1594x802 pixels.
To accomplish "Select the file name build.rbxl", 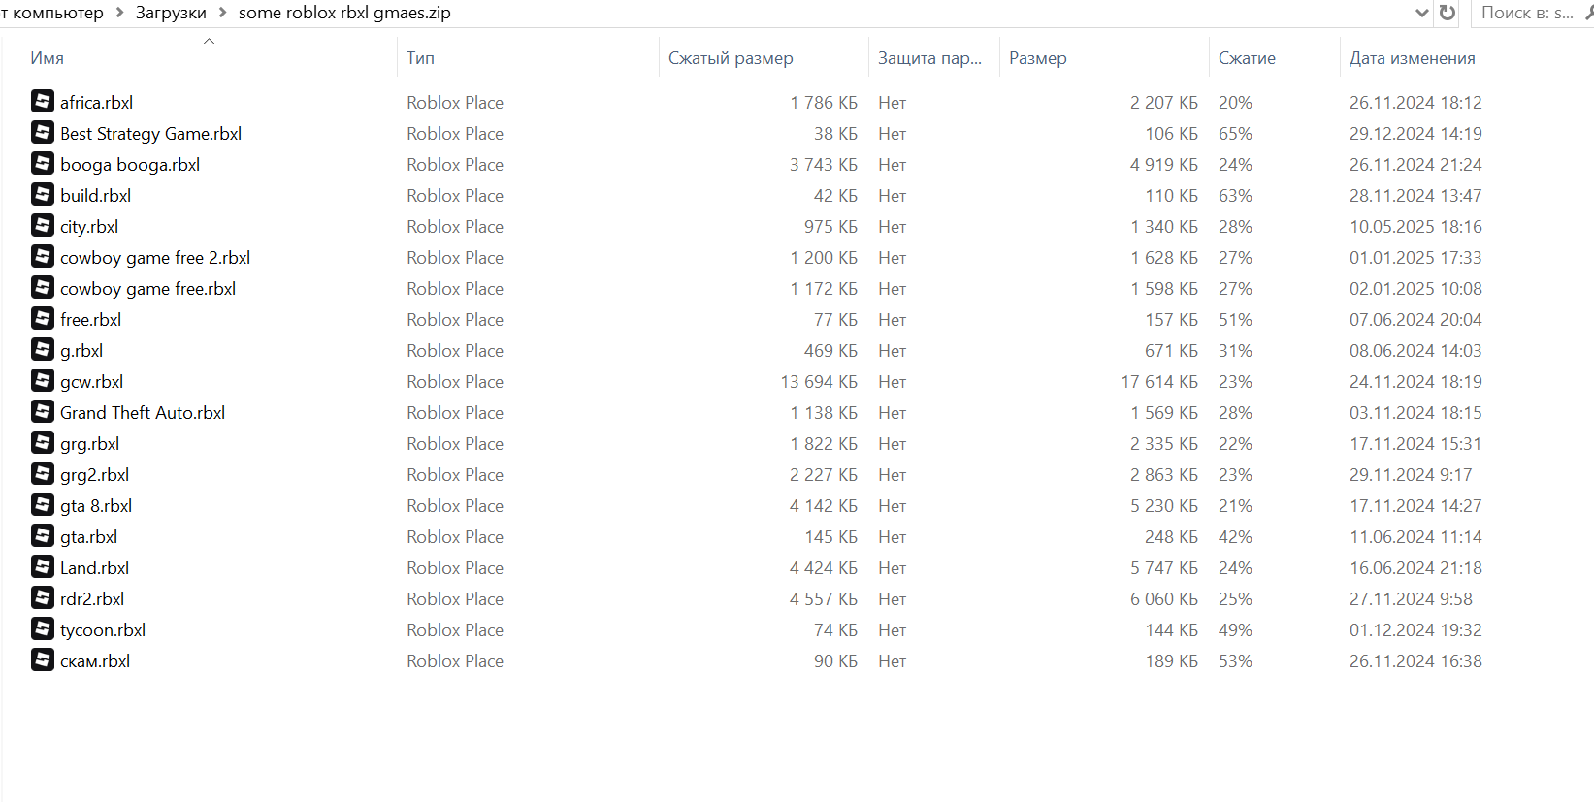I will coord(95,195).
